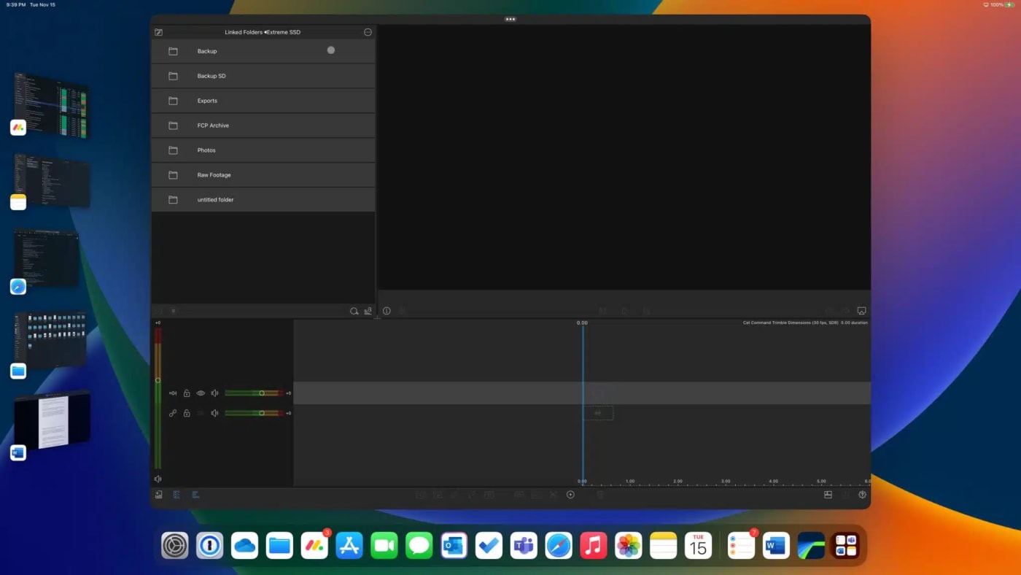Viewport: 1021px width, 575px height.
Task: Switch to the detailed list view tab at bottom
Action: pyautogui.click(x=176, y=494)
